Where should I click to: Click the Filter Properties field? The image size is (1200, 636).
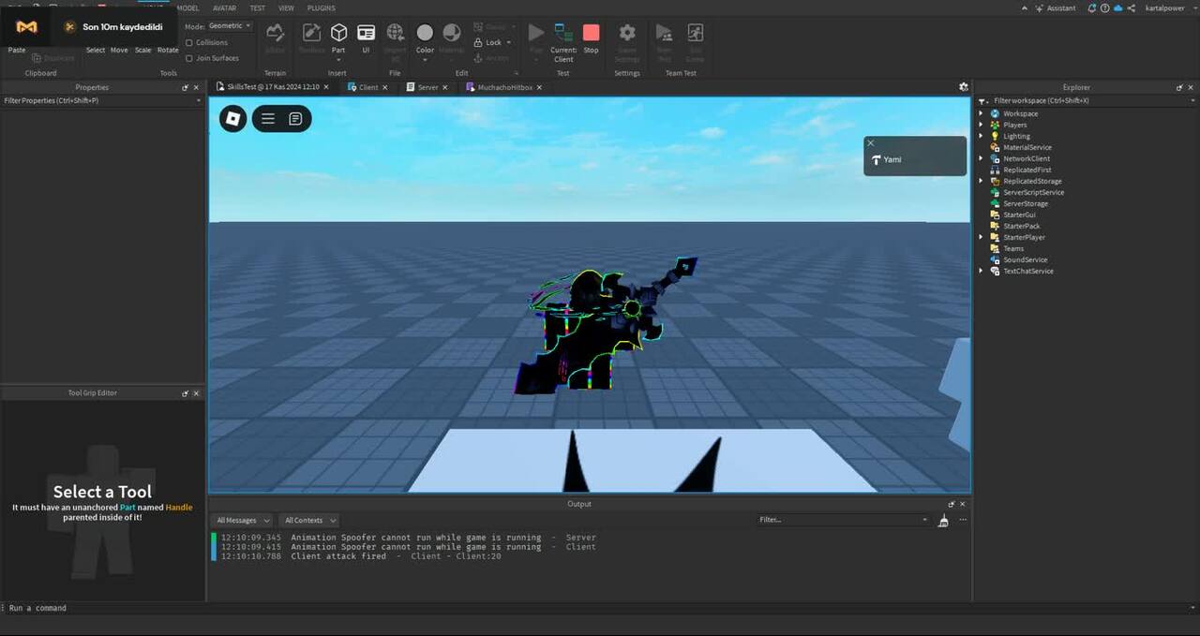(101, 100)
